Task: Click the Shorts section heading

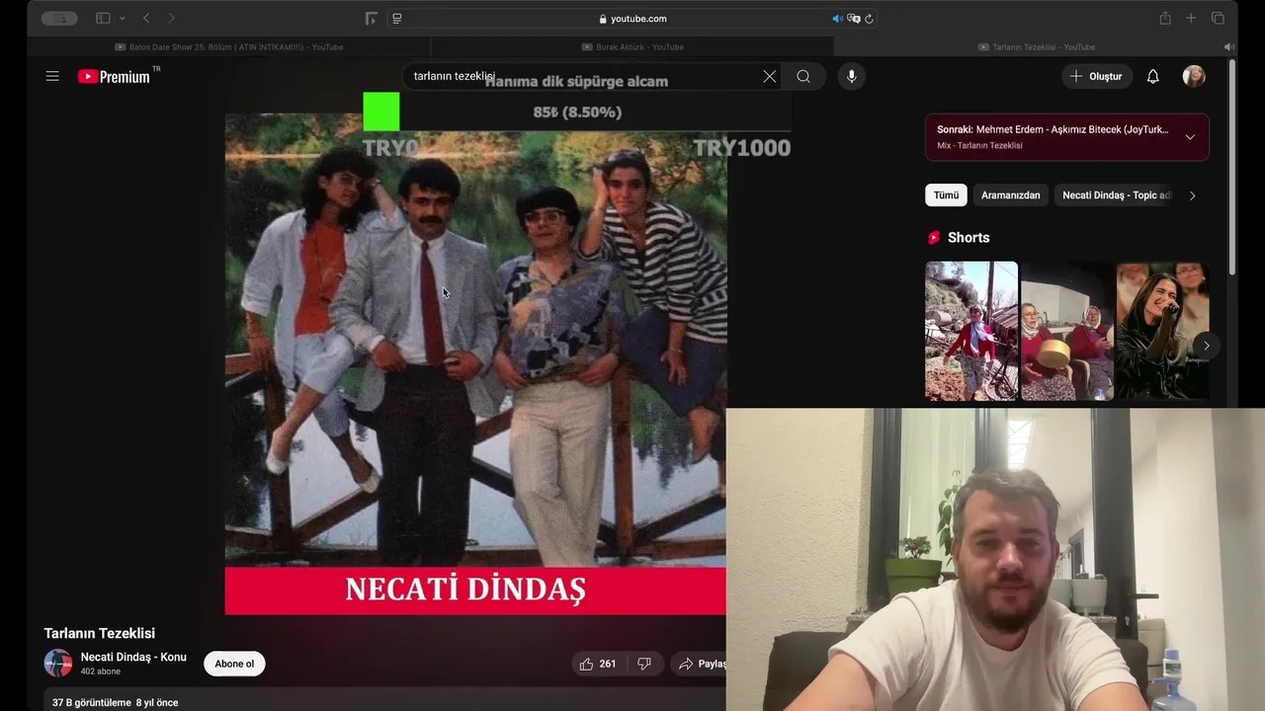Action: click(969, 237)
